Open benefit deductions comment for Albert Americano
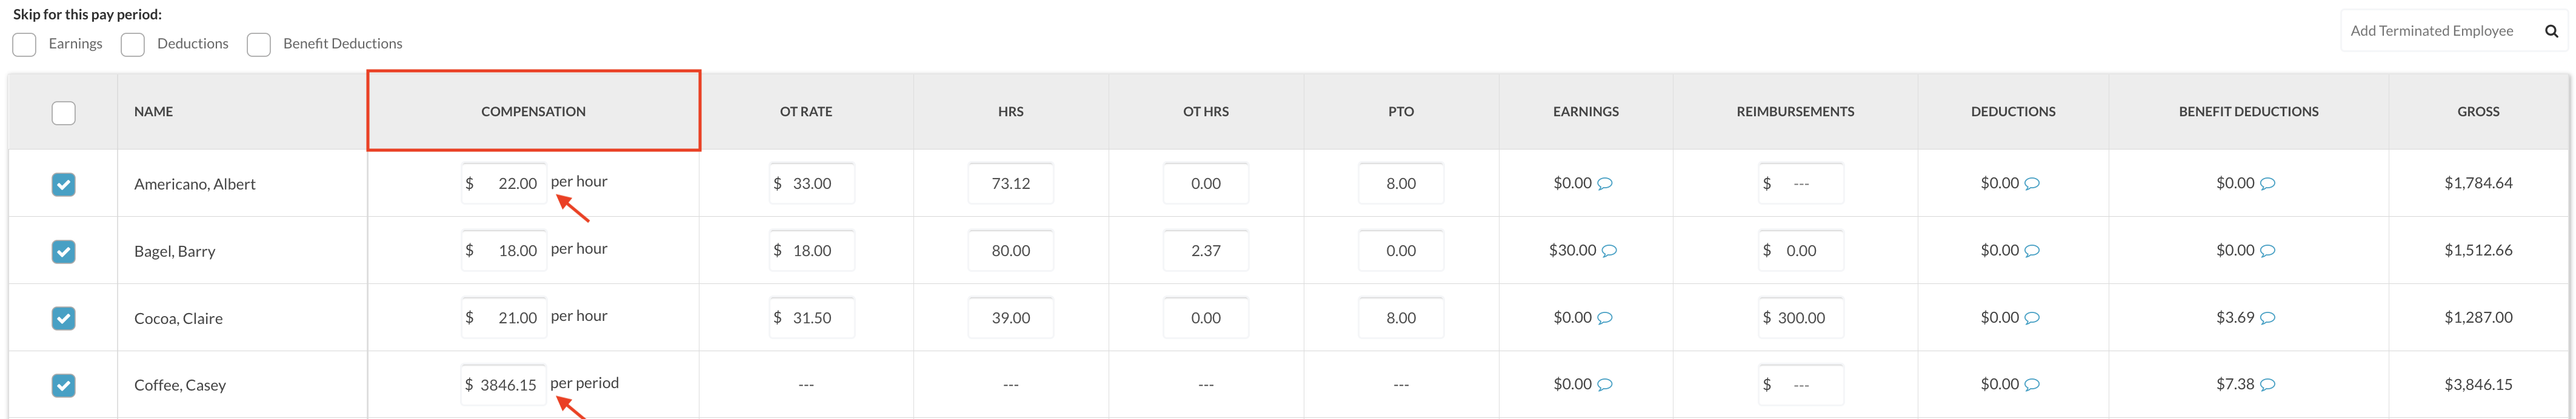2576x419 pixels. coord(2268,184)
